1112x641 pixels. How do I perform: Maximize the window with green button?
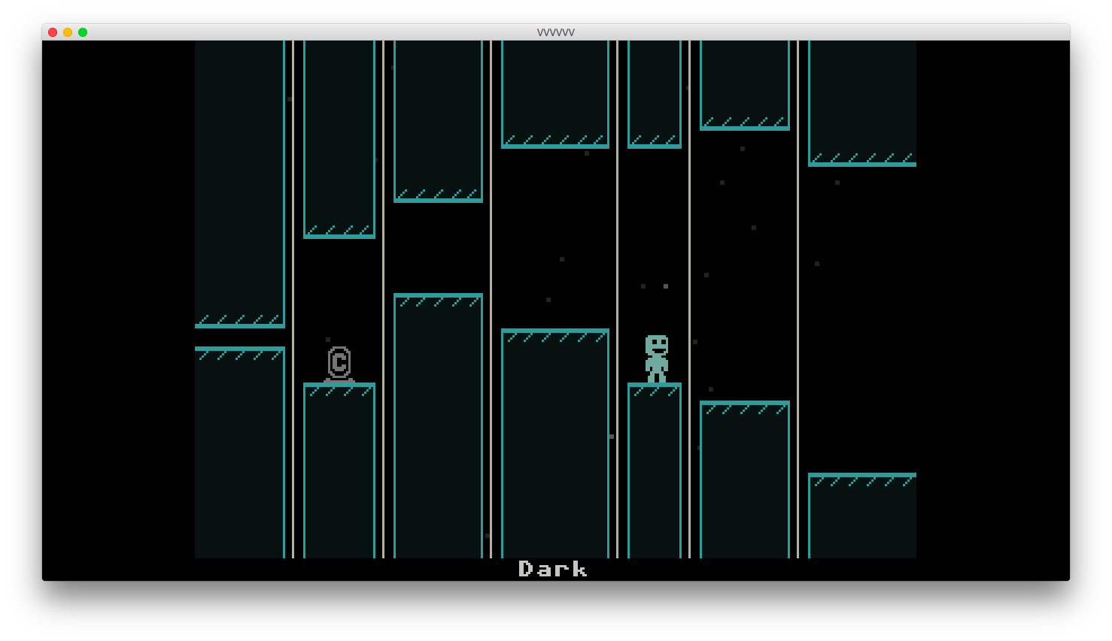click(x=83, y=32)
